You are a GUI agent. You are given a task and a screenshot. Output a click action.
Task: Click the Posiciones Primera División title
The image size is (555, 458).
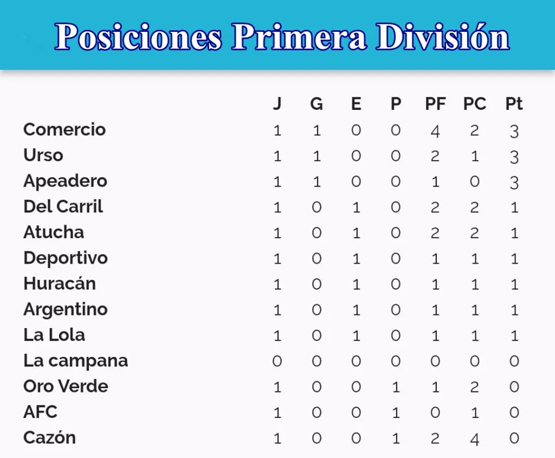pyautogui.click(x=282, y=37)
